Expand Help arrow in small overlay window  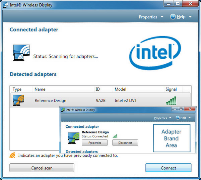[190, 118]
